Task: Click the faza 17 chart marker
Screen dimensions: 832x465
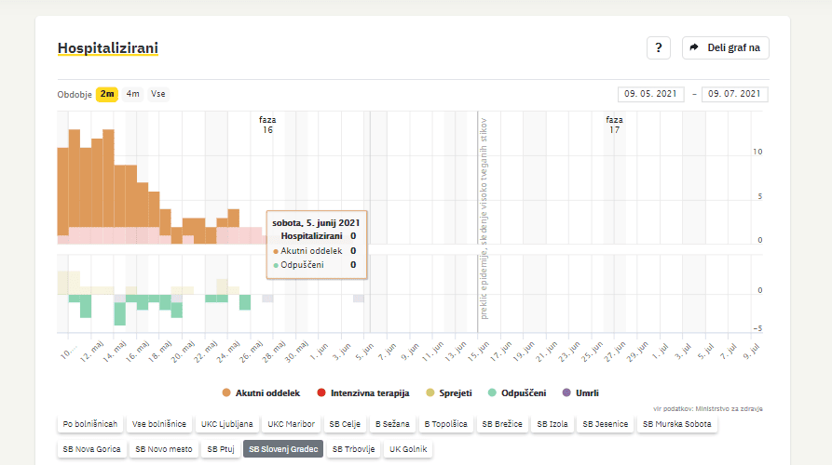Action: pyautogui.click(x=614, y=125)
